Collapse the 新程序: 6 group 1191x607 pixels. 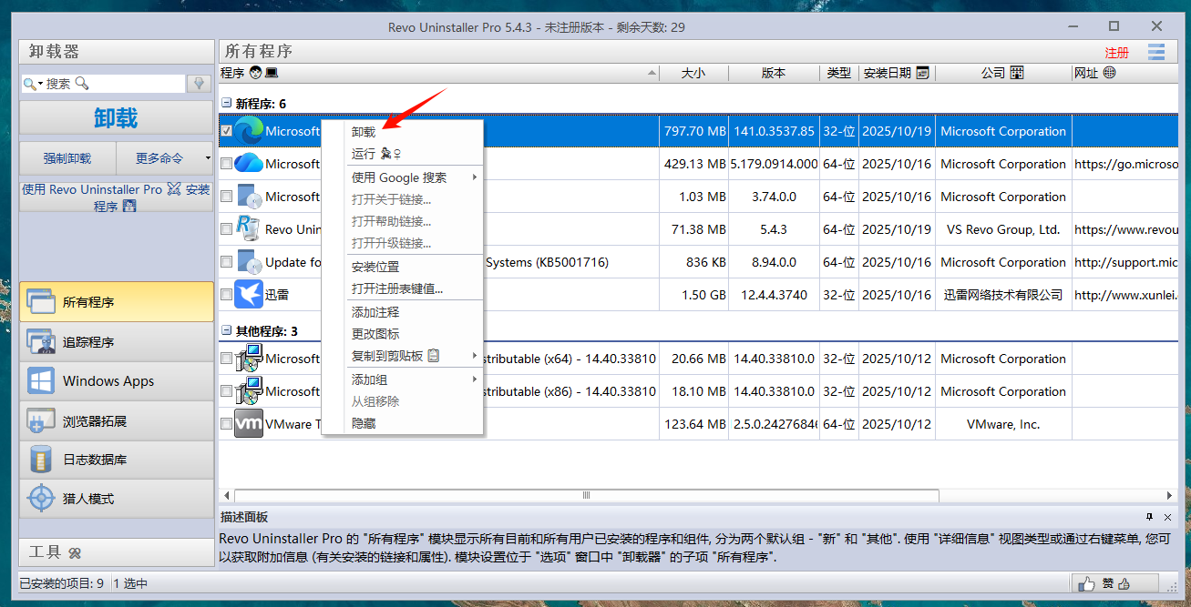[x=227, y=104]
